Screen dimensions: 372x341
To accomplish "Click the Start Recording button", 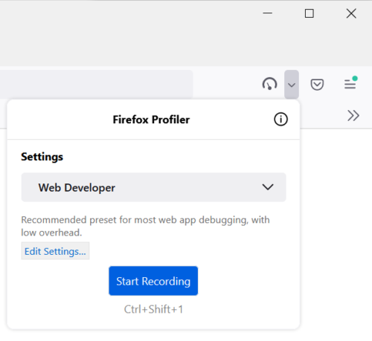I will pos(153,281).
